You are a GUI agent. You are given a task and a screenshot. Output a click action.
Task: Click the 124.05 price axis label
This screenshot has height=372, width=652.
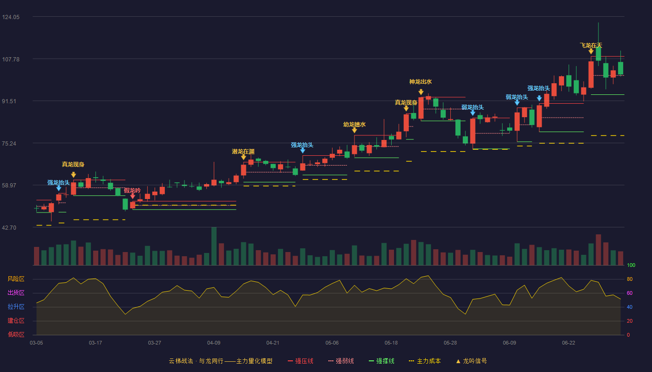(11, 17)
